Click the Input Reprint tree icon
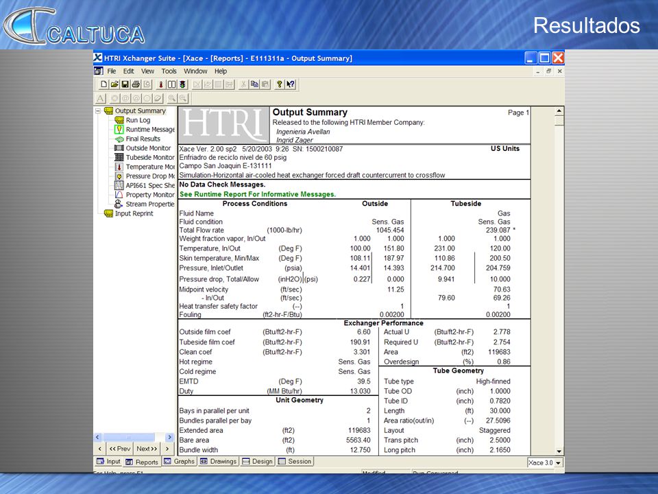658x494 pixels. click(109, 213)
